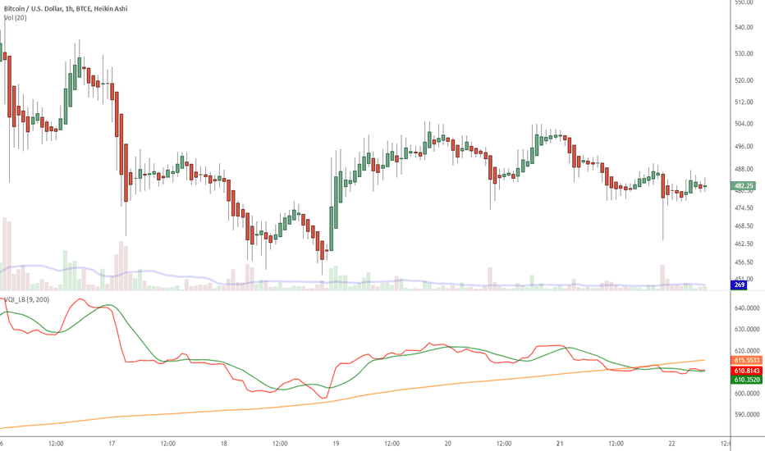
Task: Click the 640.0000 indicator axis label
Action: tap(746, 308)
